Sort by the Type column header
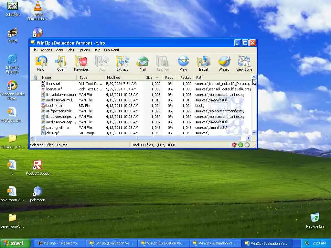 91,77
